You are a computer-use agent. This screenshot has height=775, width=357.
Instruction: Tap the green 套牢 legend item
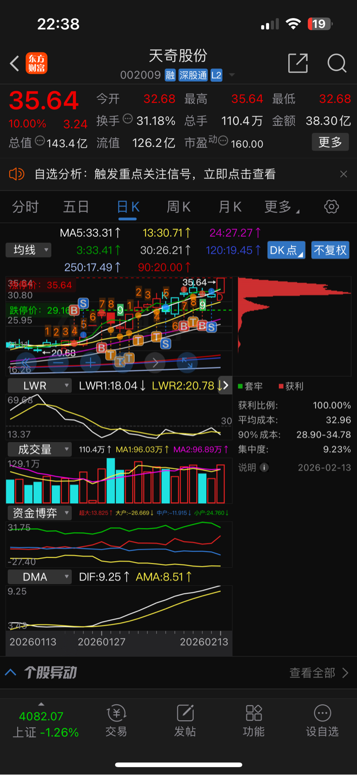[250, 386]
